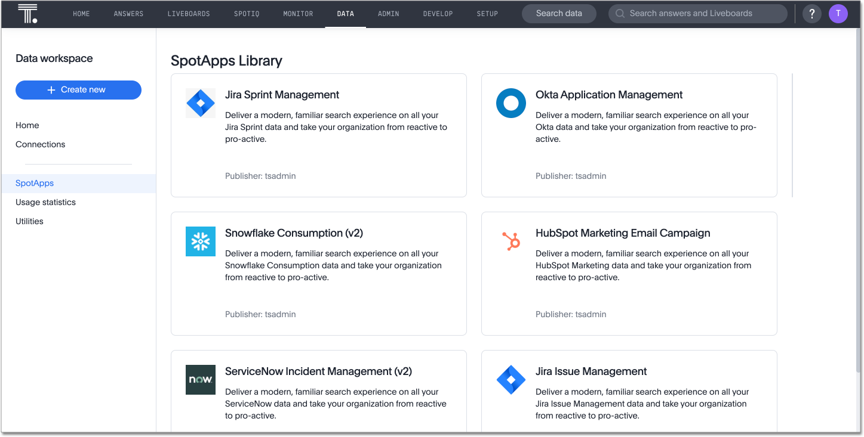Open the user profile avatar
Screen dimensions: 864x437
[838, 14]
